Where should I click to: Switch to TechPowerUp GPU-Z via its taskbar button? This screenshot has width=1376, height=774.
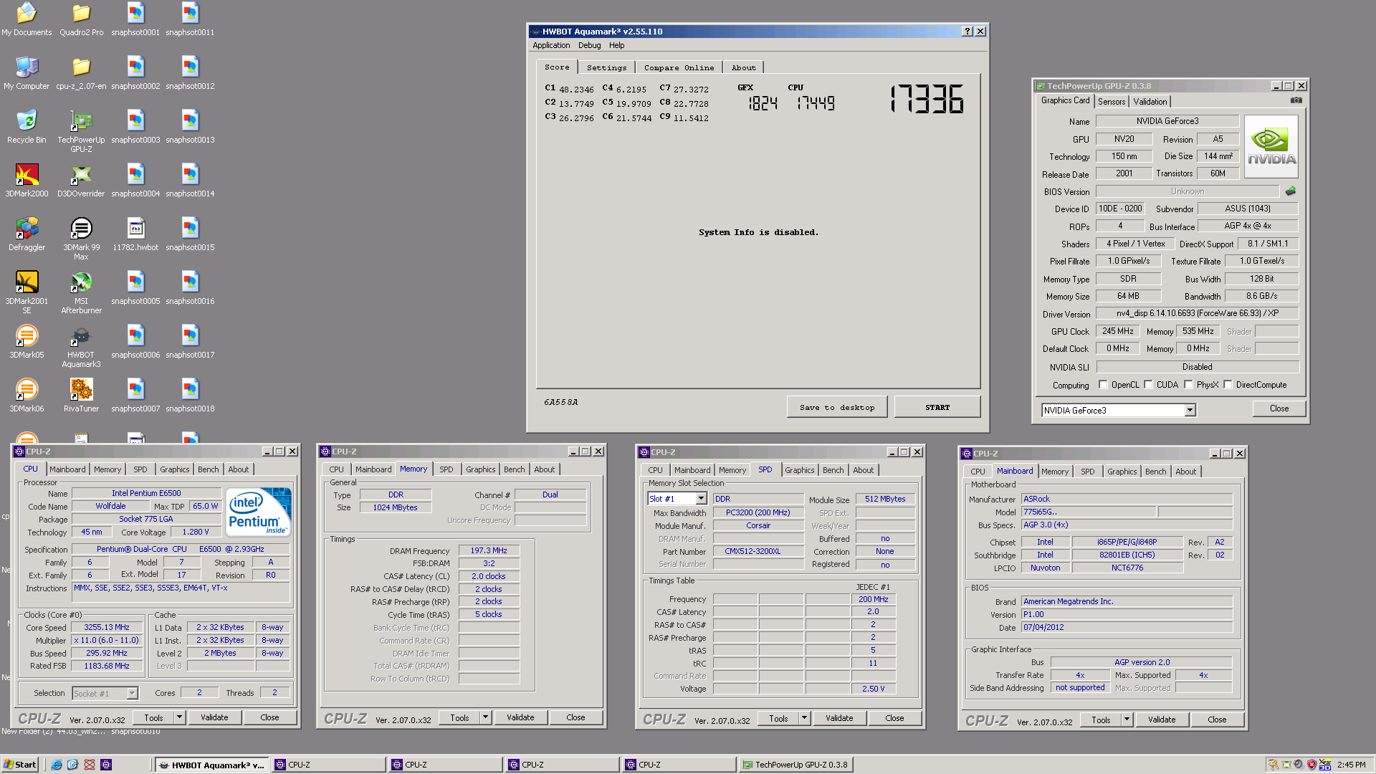coord(795,765)
